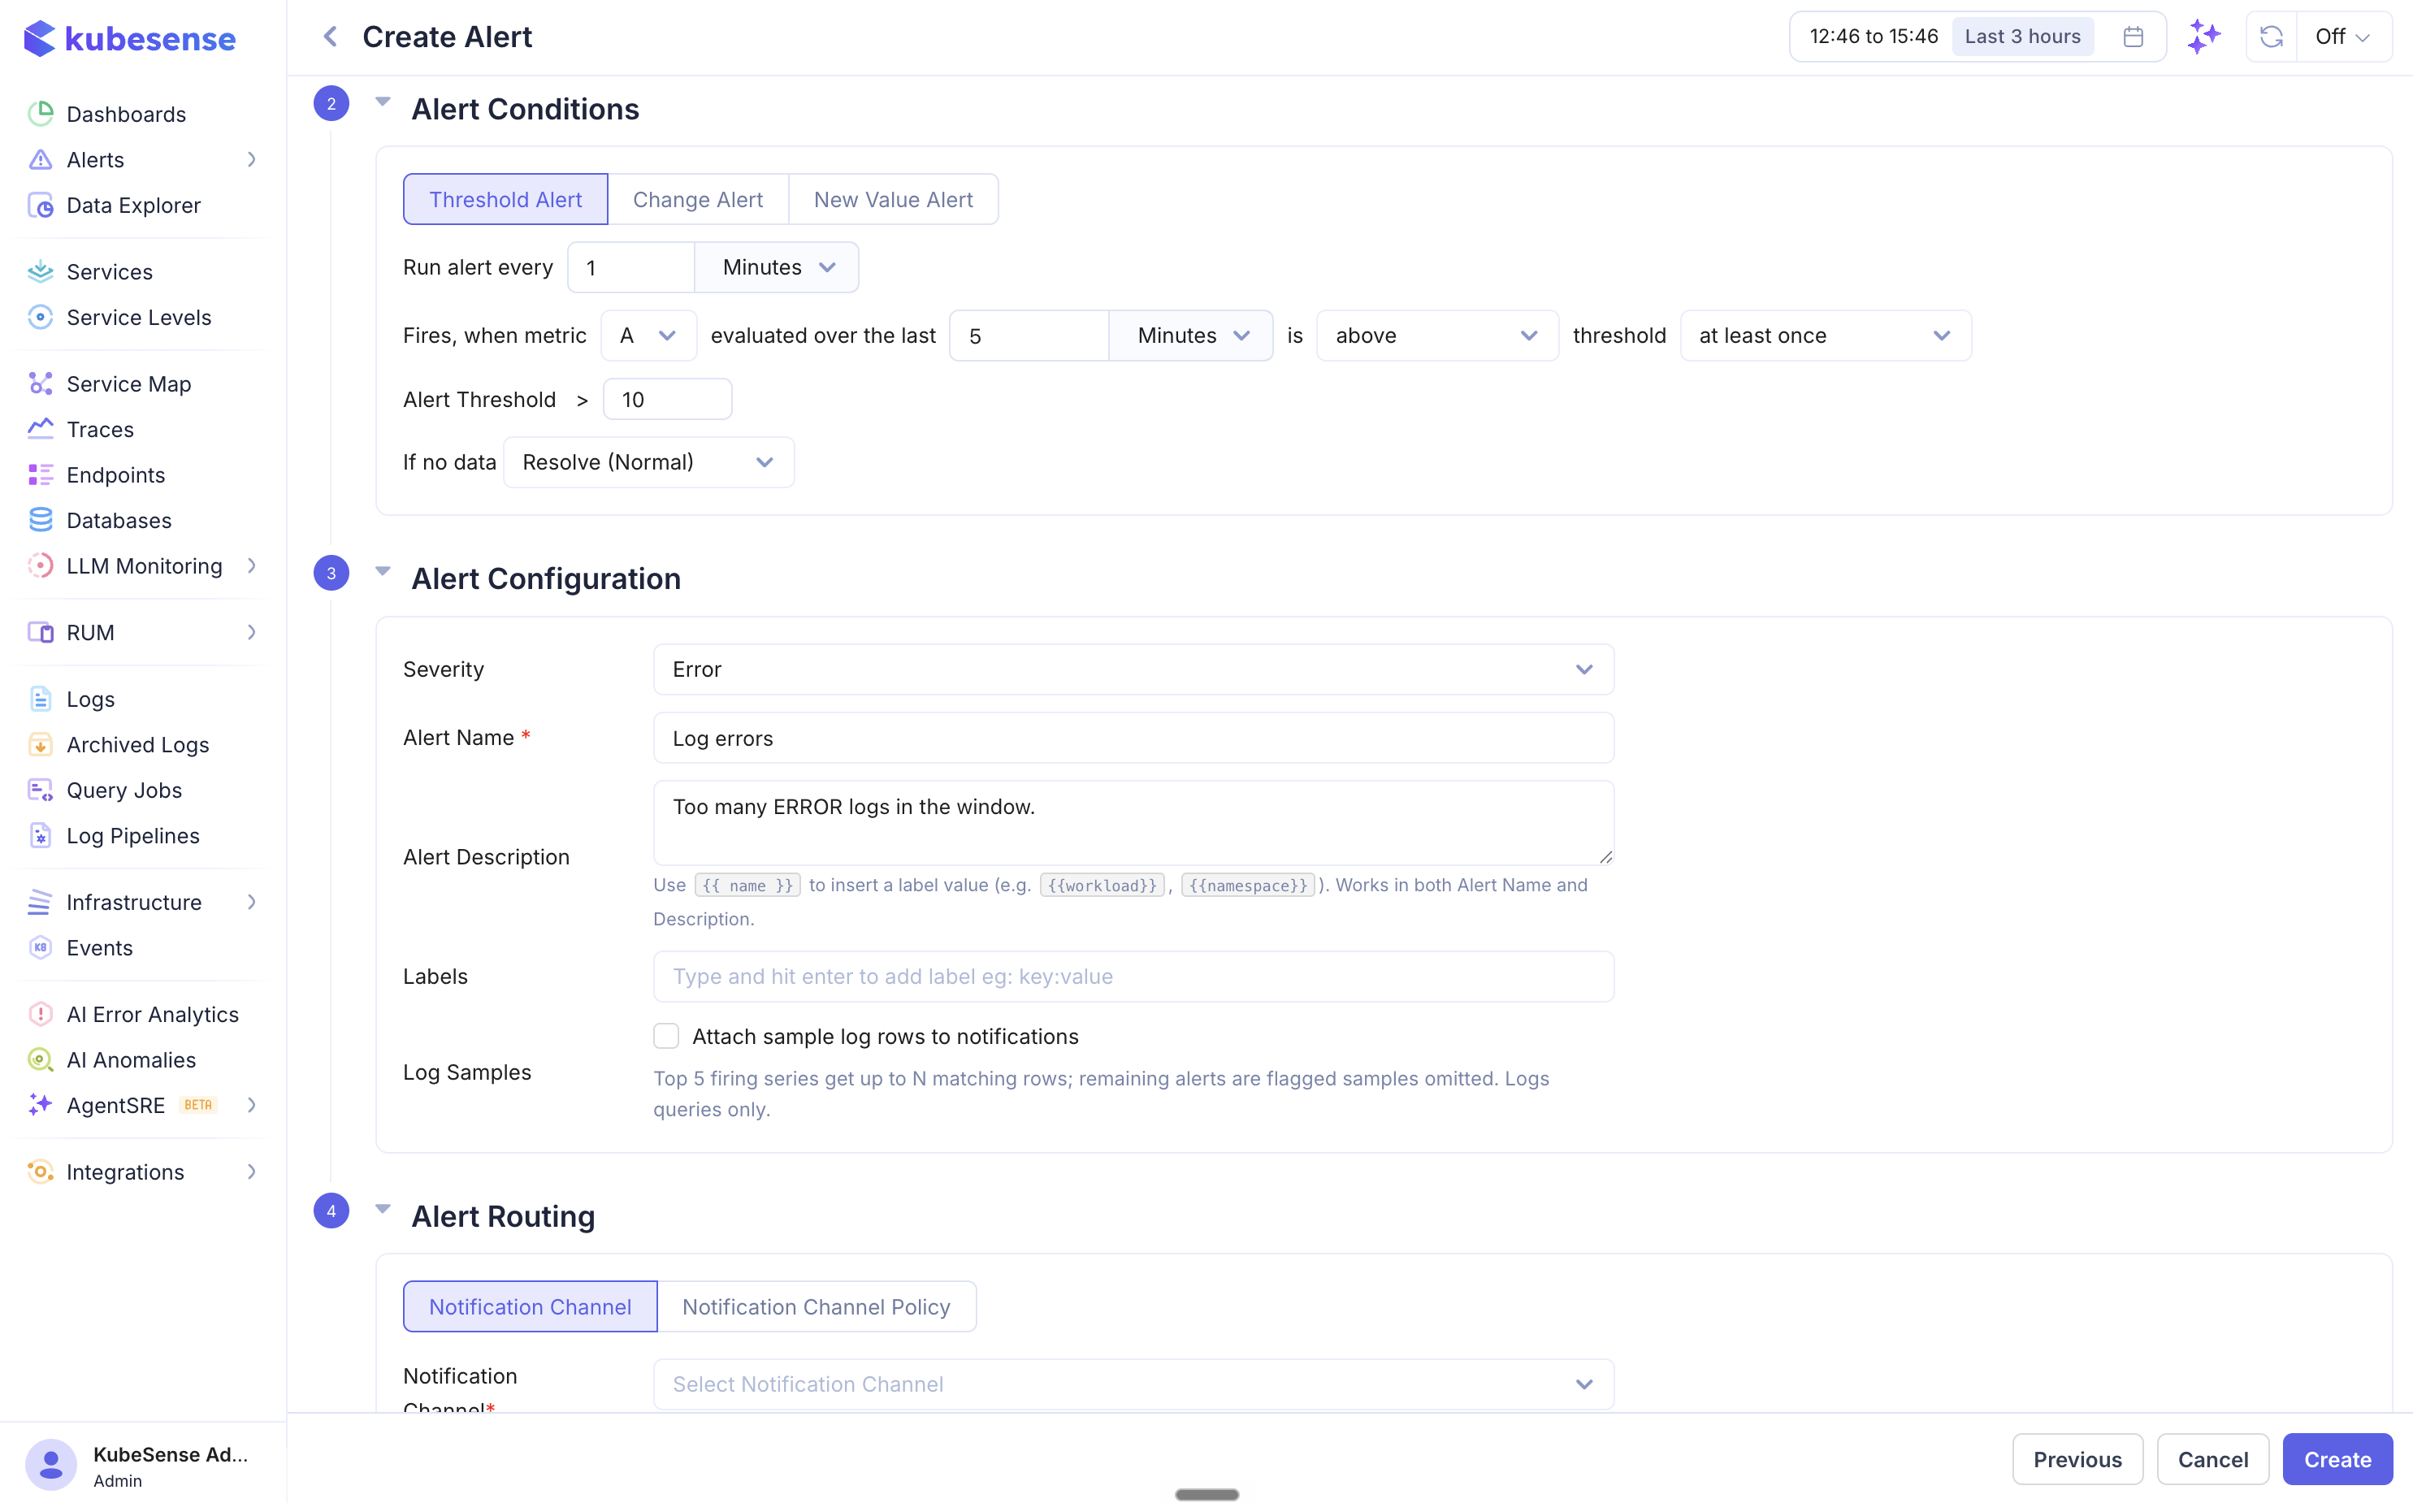Image resolution: width=2413 pixels, height=1503 pixels.
Task: Click the Previous button
Action: 2077,1459
